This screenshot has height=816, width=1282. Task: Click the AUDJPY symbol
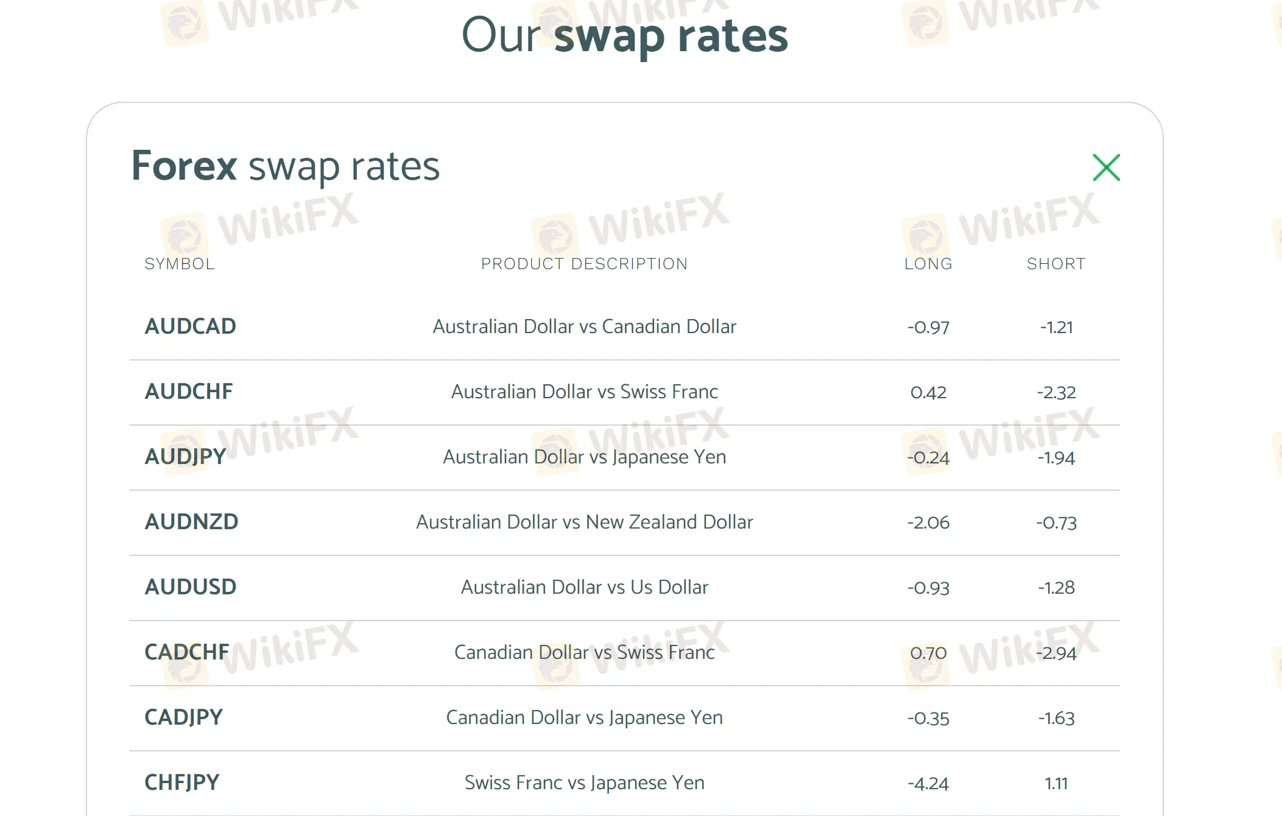185,457
